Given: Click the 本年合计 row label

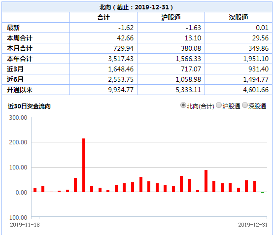Looking at the screenshot, I should click(20, 59).
